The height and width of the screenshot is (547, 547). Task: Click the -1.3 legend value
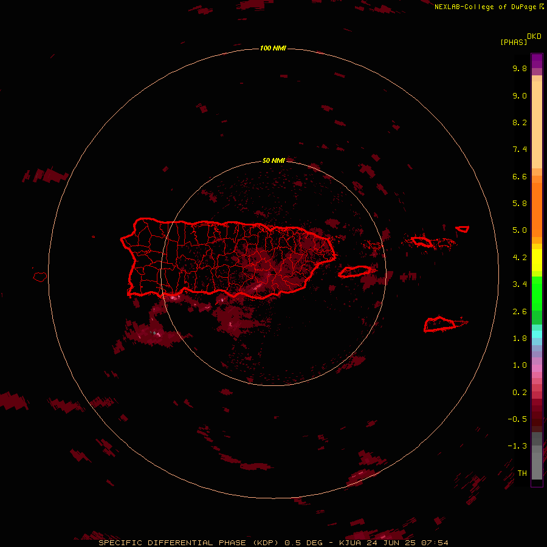[x=517, y=446]
